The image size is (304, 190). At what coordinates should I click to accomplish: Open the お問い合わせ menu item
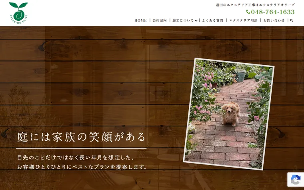coord(274,20)
